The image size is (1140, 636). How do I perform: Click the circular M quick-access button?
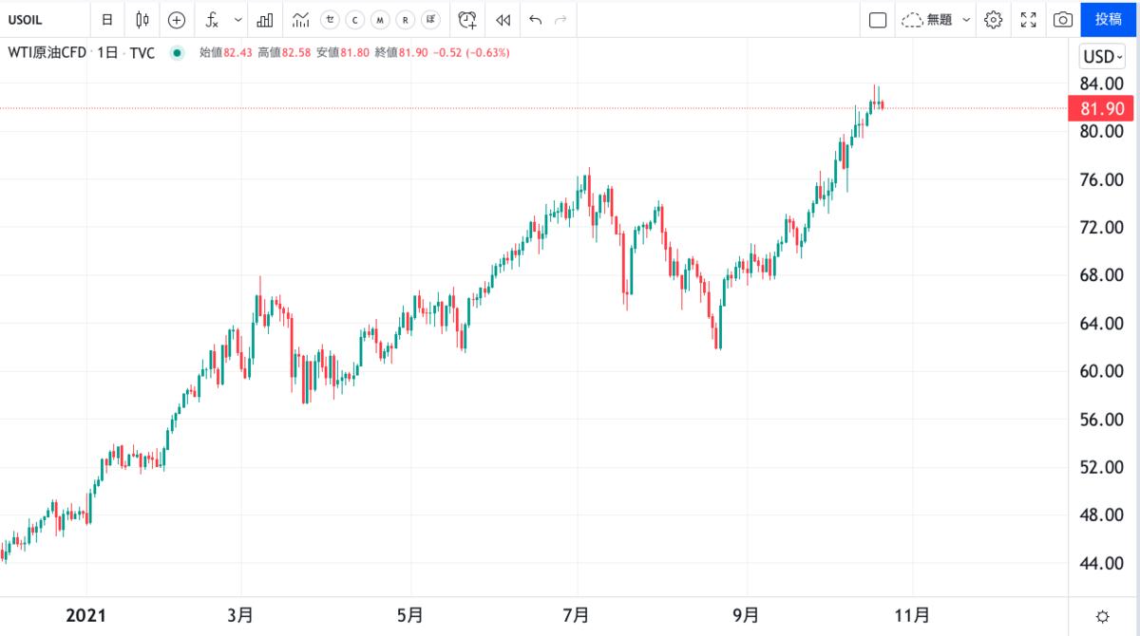pos(380,19)
